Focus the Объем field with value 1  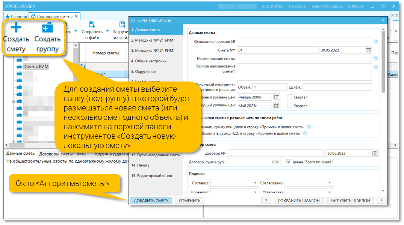[269, 87]
